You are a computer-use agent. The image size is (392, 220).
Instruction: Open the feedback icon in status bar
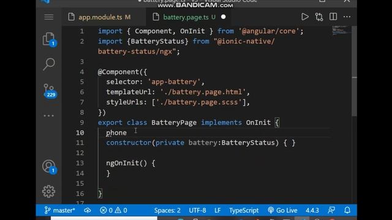click(331, 210)
